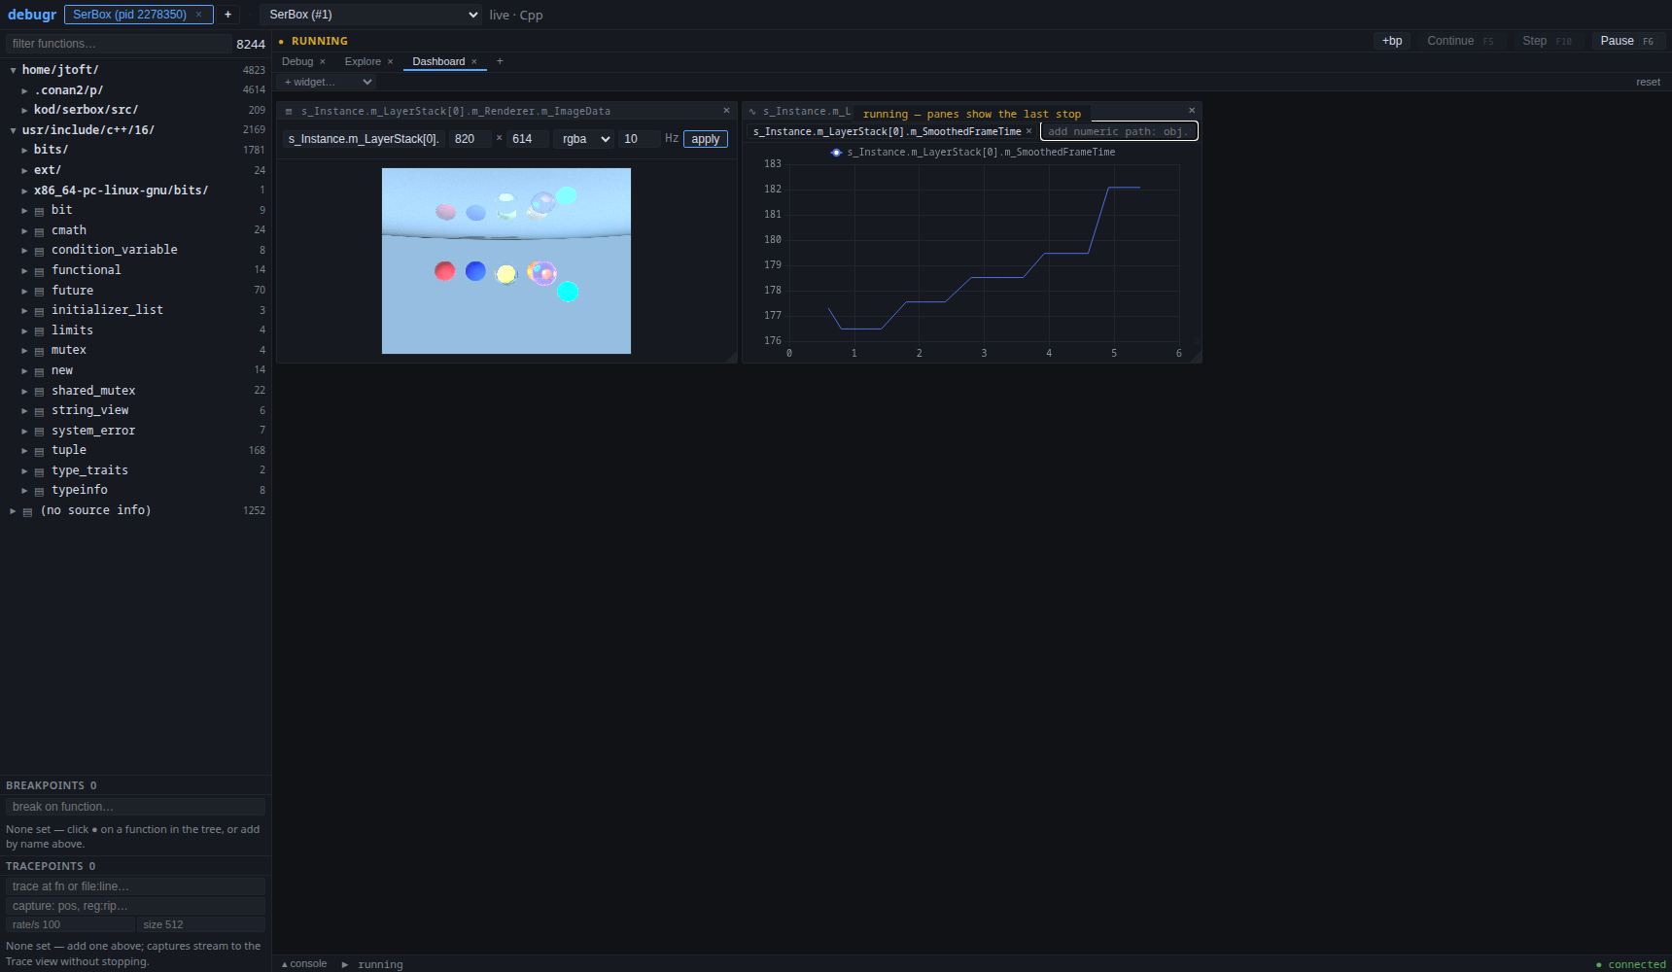Click the size 512 field
Image resolution: width=1672 pixels, height=972 pixels.
pyautogui.click(x=201, y=924)
